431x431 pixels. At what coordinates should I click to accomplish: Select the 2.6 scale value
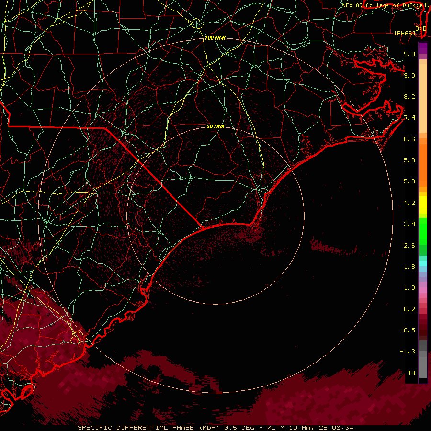click(409, 246)
